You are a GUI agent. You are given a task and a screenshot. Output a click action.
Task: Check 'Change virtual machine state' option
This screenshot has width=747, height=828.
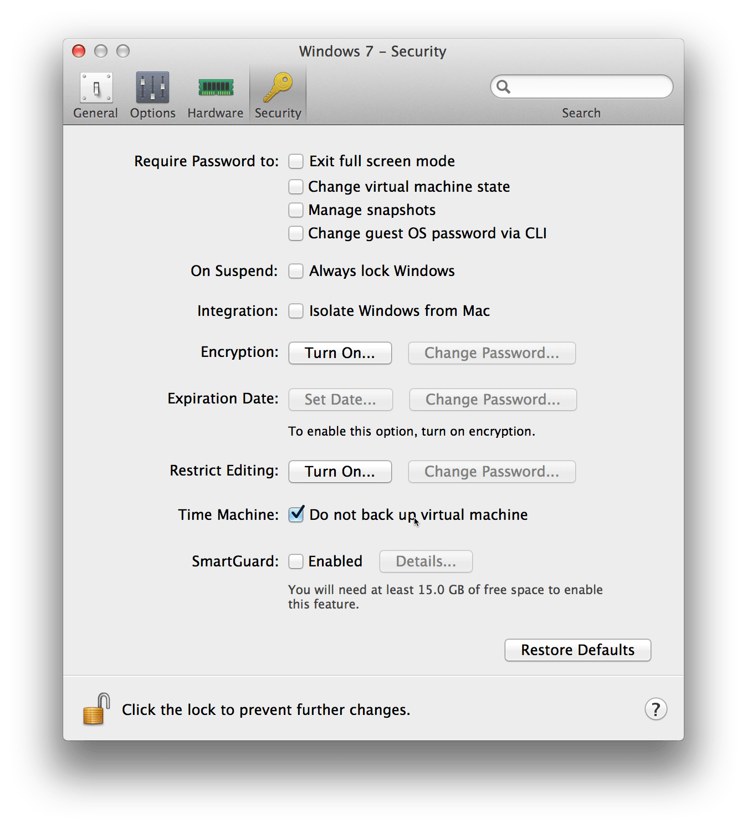coord(295,187)
